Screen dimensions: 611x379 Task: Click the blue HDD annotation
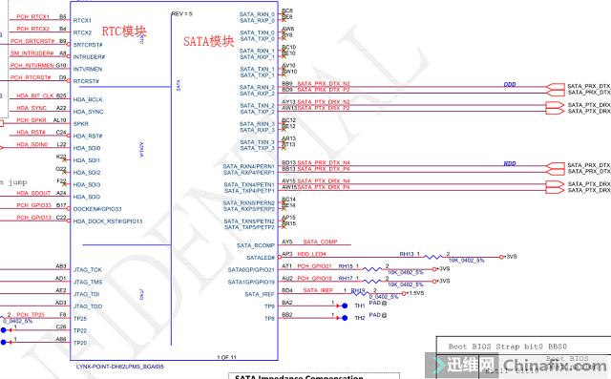tap(510, 163)
